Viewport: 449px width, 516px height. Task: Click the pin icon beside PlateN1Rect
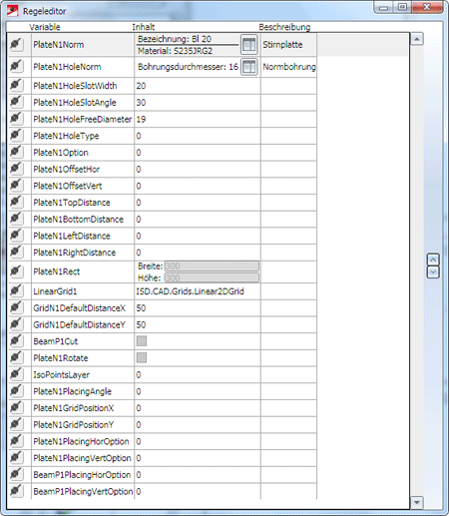tap(16, 271)
